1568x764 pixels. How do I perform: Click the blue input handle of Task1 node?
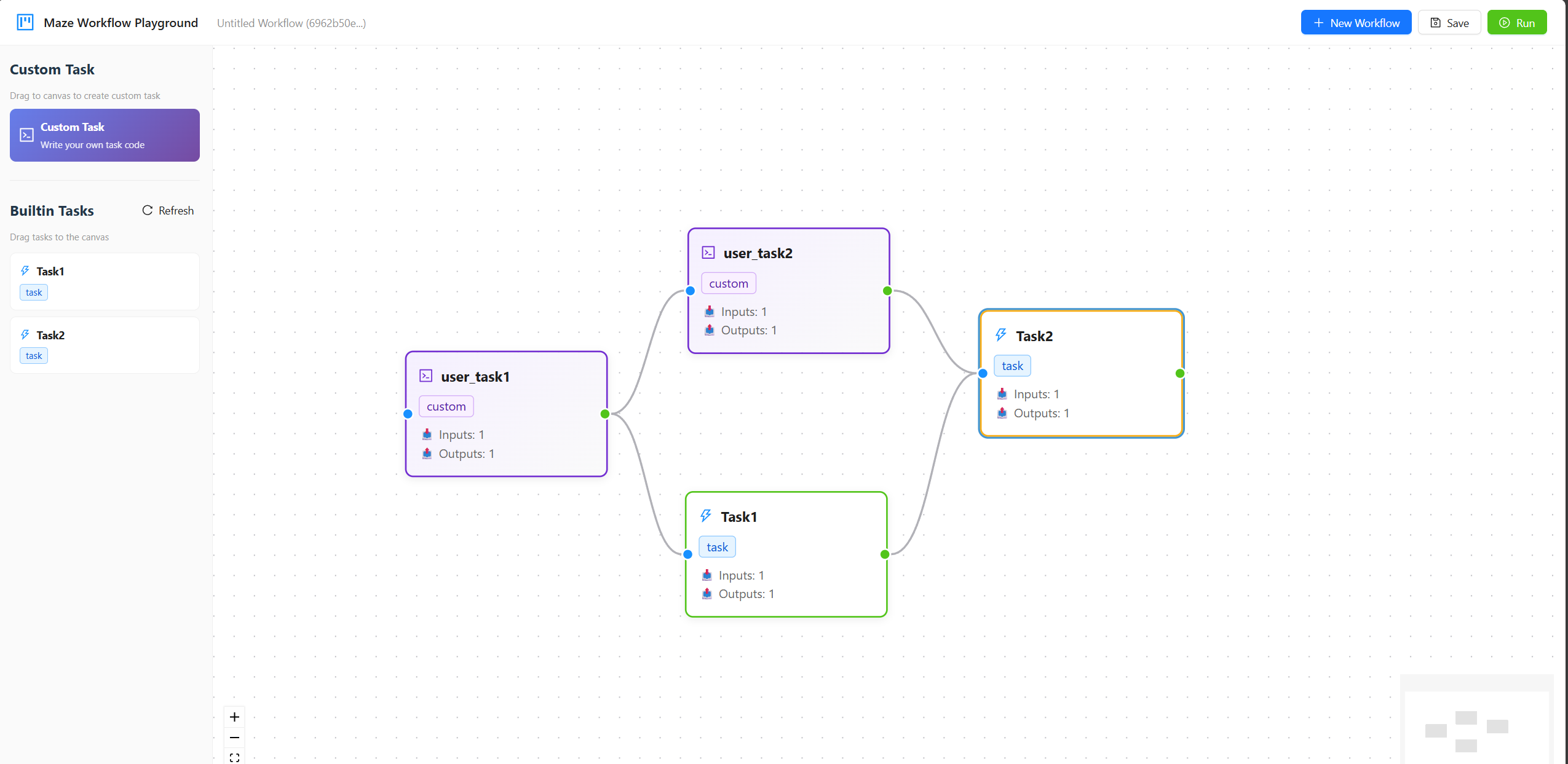pos(688,554)
